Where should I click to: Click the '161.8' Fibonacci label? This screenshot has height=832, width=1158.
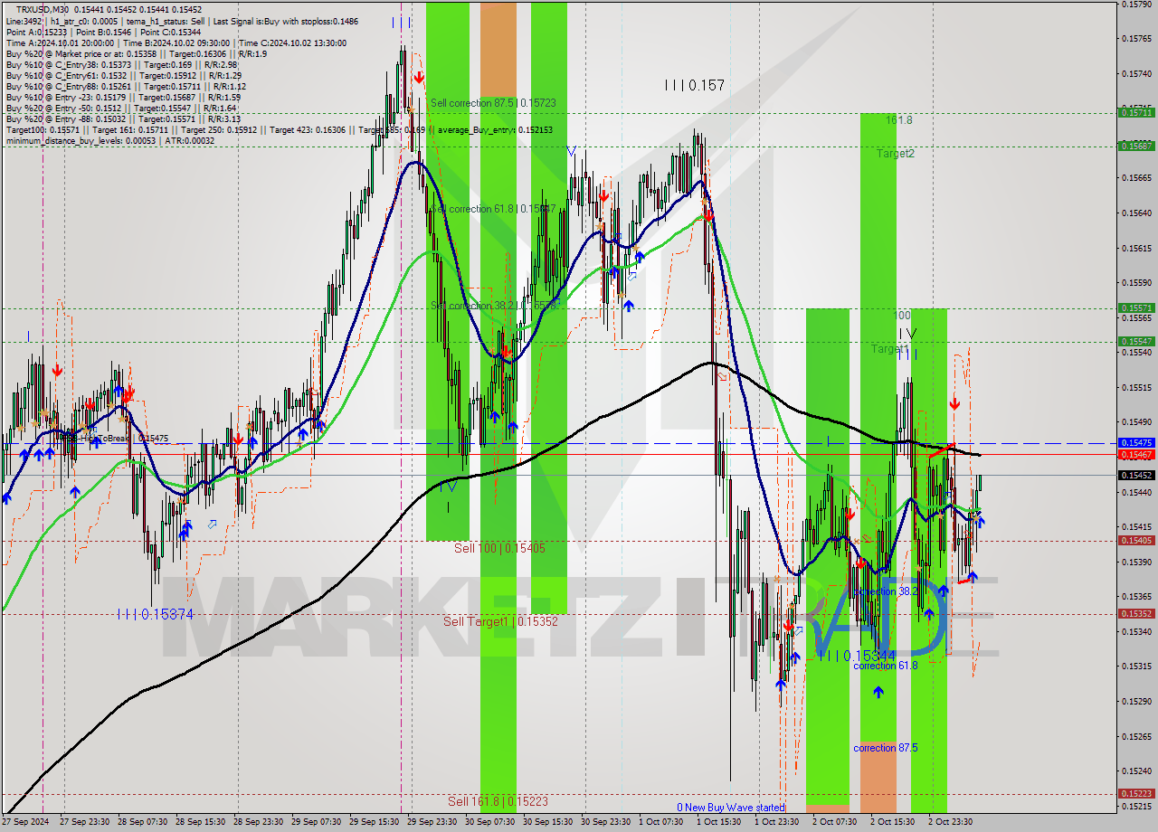pyautogui.click(x=898, y=119)
